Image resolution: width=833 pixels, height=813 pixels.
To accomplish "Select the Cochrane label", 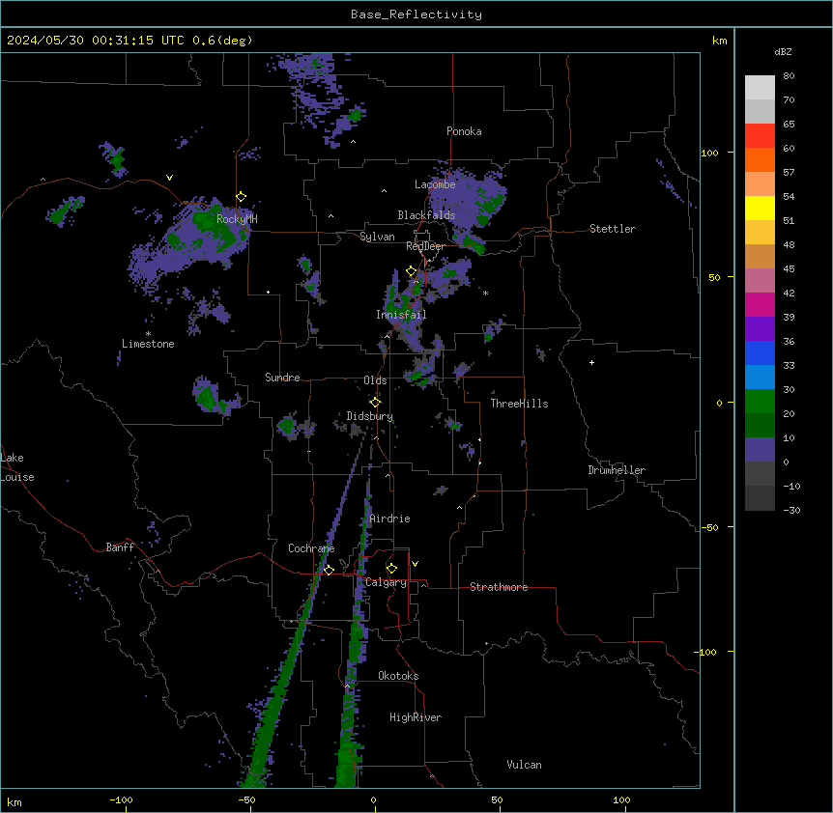I will point(311,548).
